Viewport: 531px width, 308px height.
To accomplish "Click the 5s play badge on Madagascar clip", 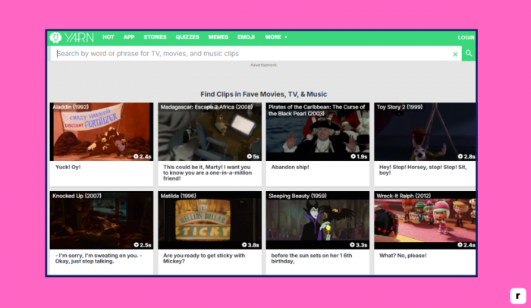I will click(x=253, y=156).
